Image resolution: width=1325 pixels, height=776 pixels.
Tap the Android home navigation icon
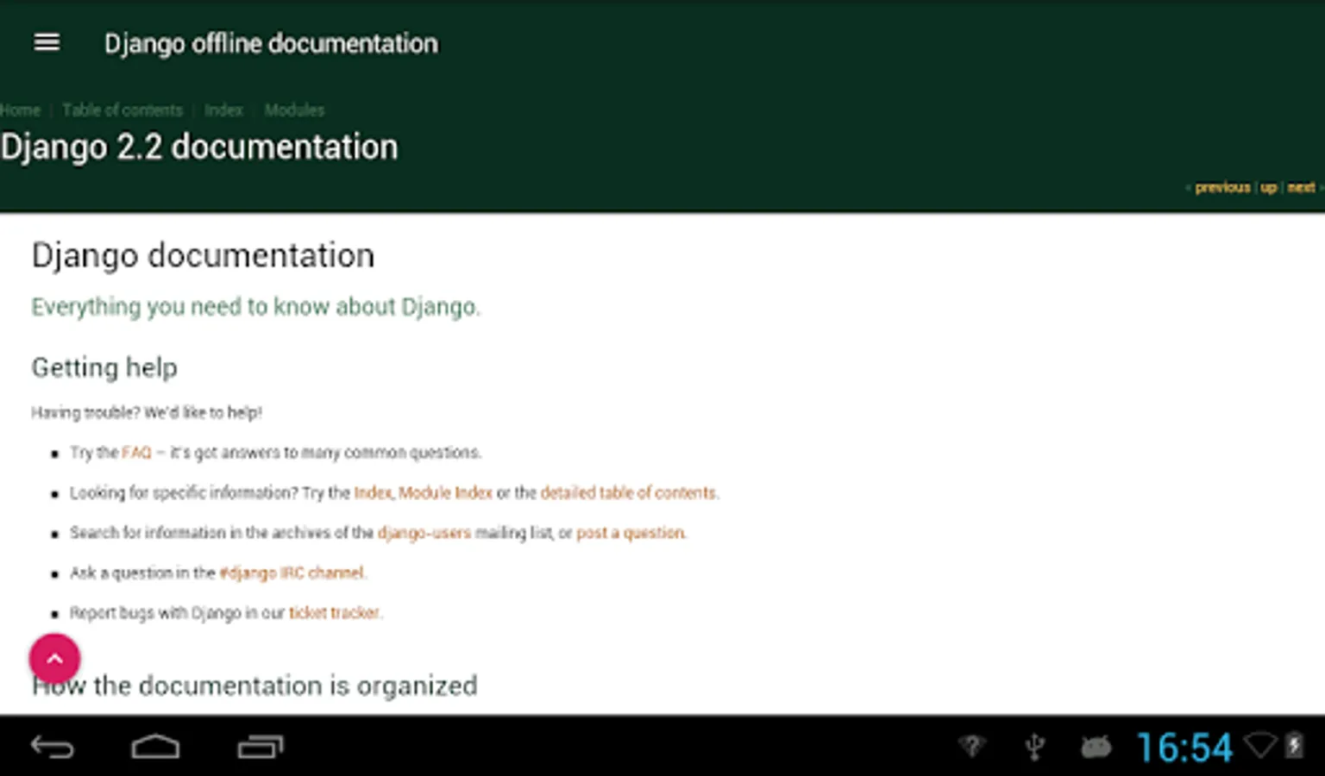coord(155,747)
